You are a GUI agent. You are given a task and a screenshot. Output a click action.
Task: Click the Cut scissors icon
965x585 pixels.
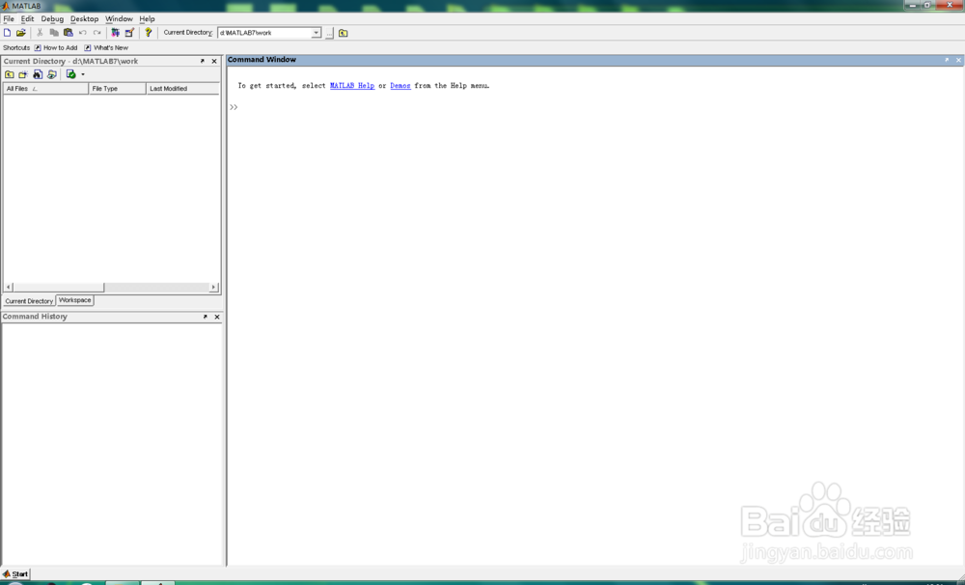pos(40,33)
